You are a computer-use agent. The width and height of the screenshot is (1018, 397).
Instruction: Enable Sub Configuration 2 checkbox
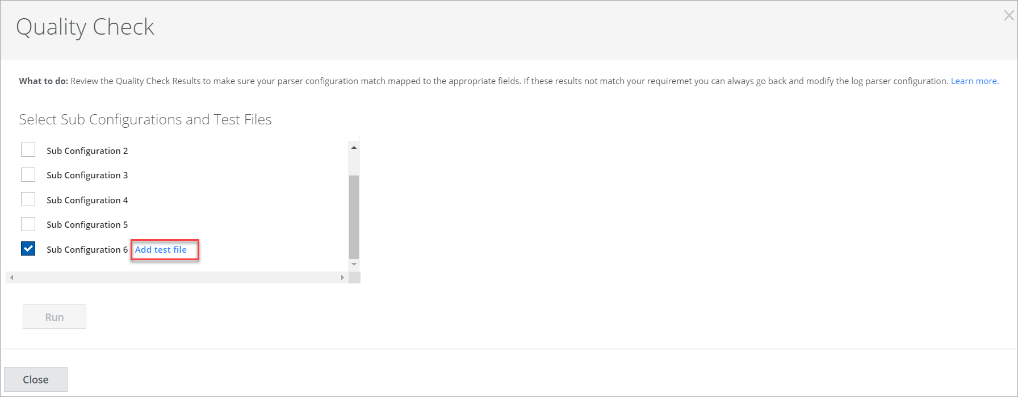tap(28, 150)
